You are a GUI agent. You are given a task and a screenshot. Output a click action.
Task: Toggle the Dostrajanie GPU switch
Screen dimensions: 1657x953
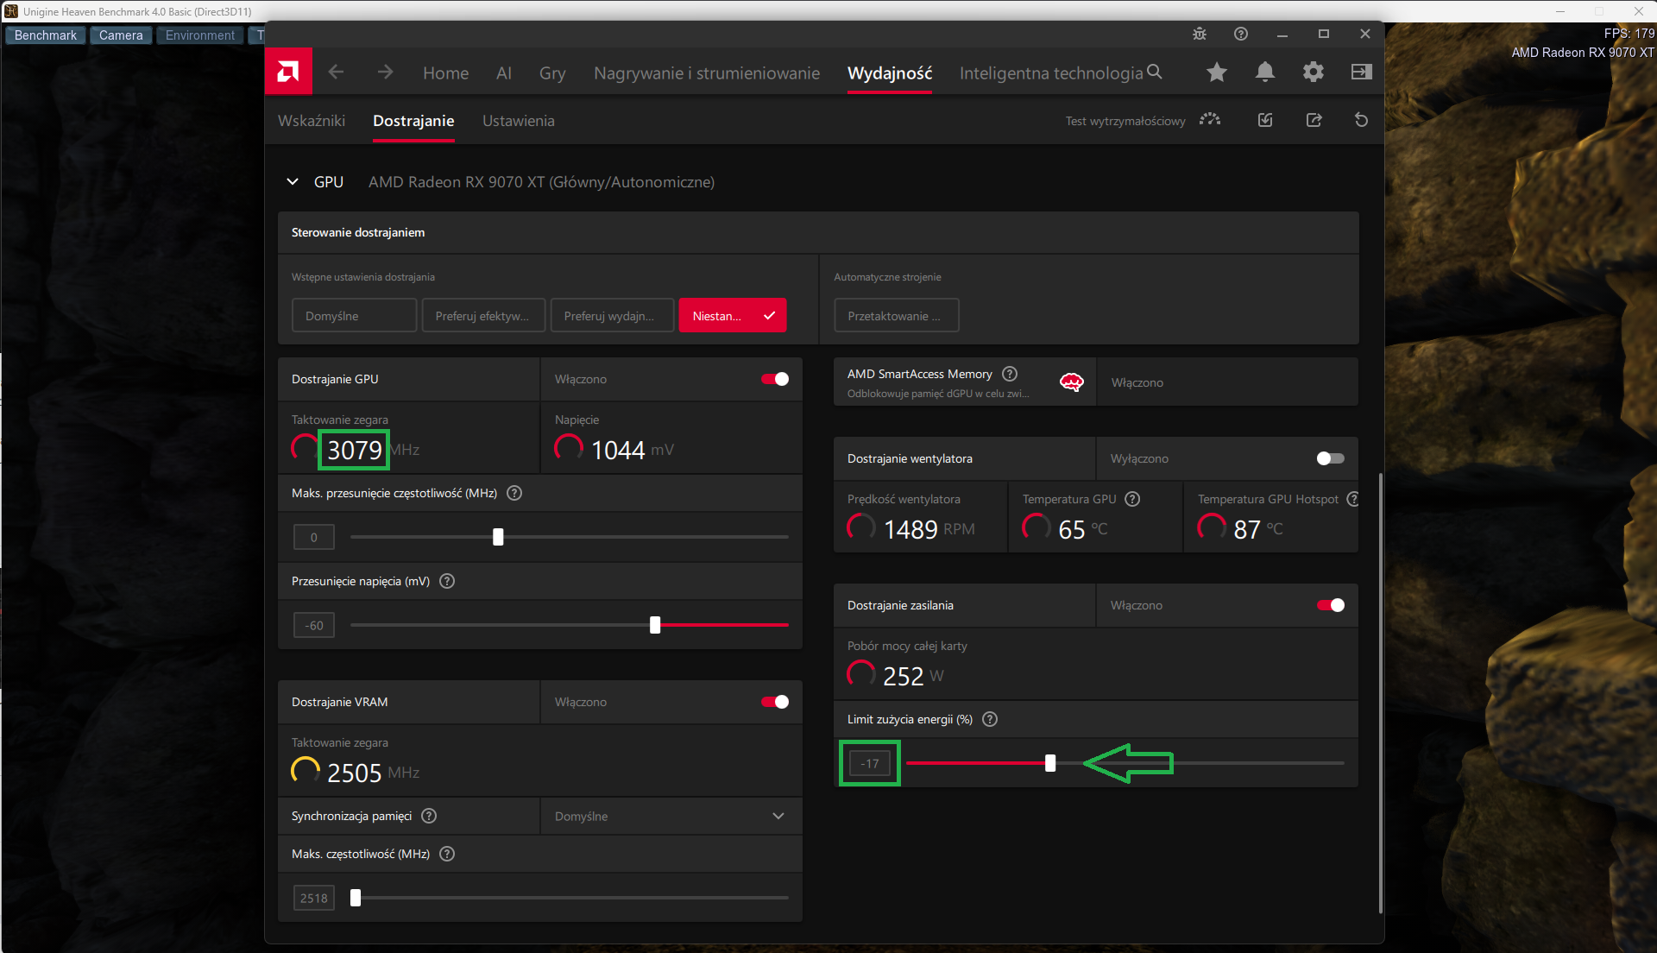pyautogui.click(x=775, y=379)
